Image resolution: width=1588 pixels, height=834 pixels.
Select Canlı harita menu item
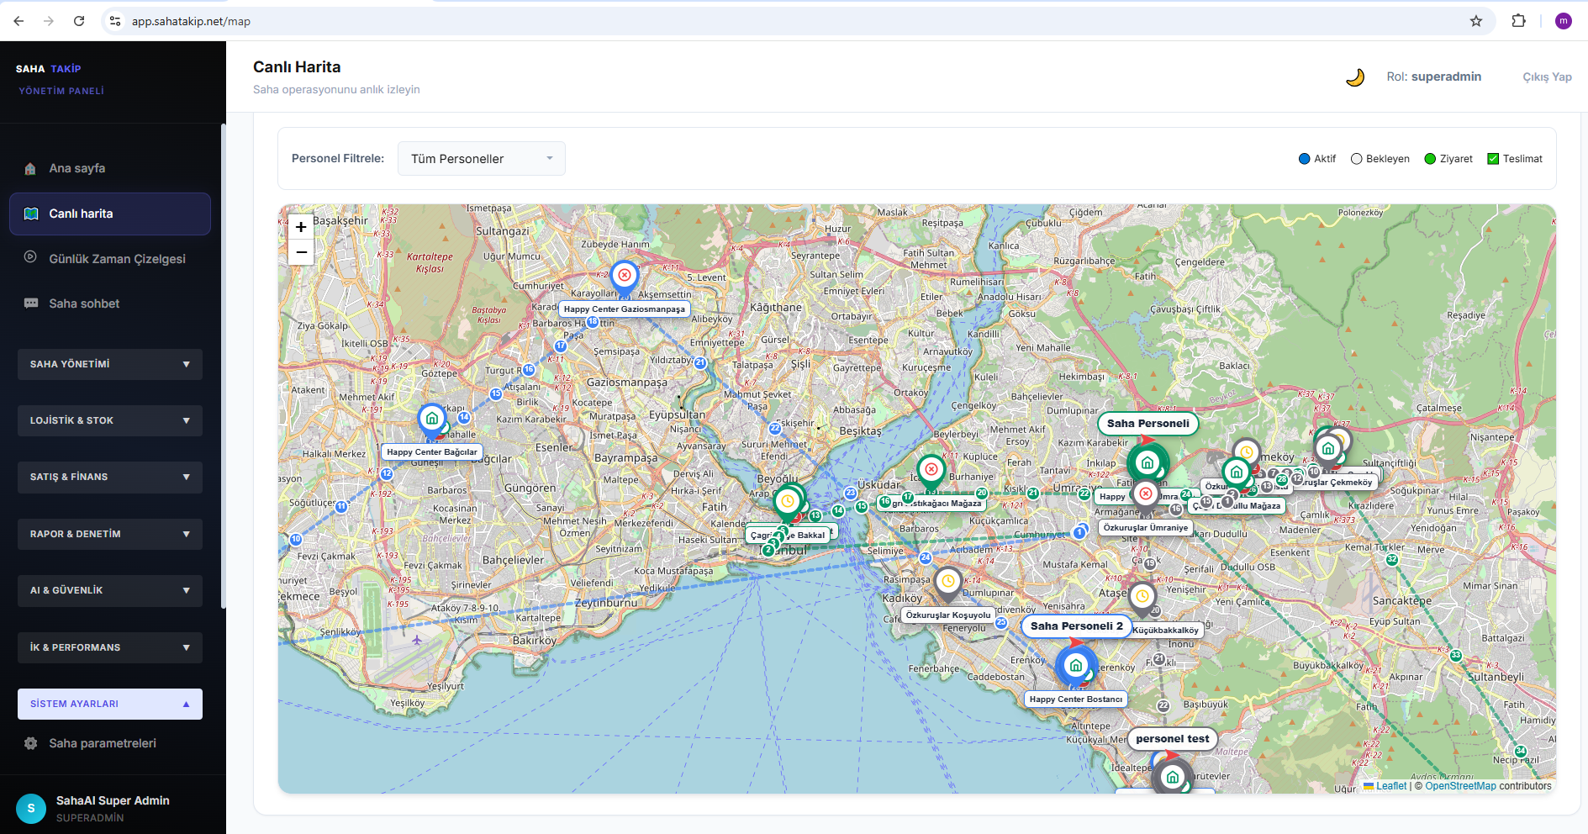point(110,214)
